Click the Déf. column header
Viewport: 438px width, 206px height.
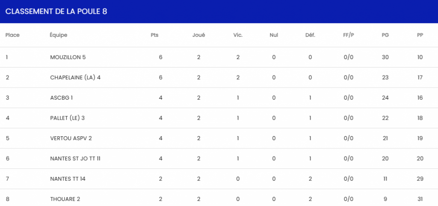(310, 35)
